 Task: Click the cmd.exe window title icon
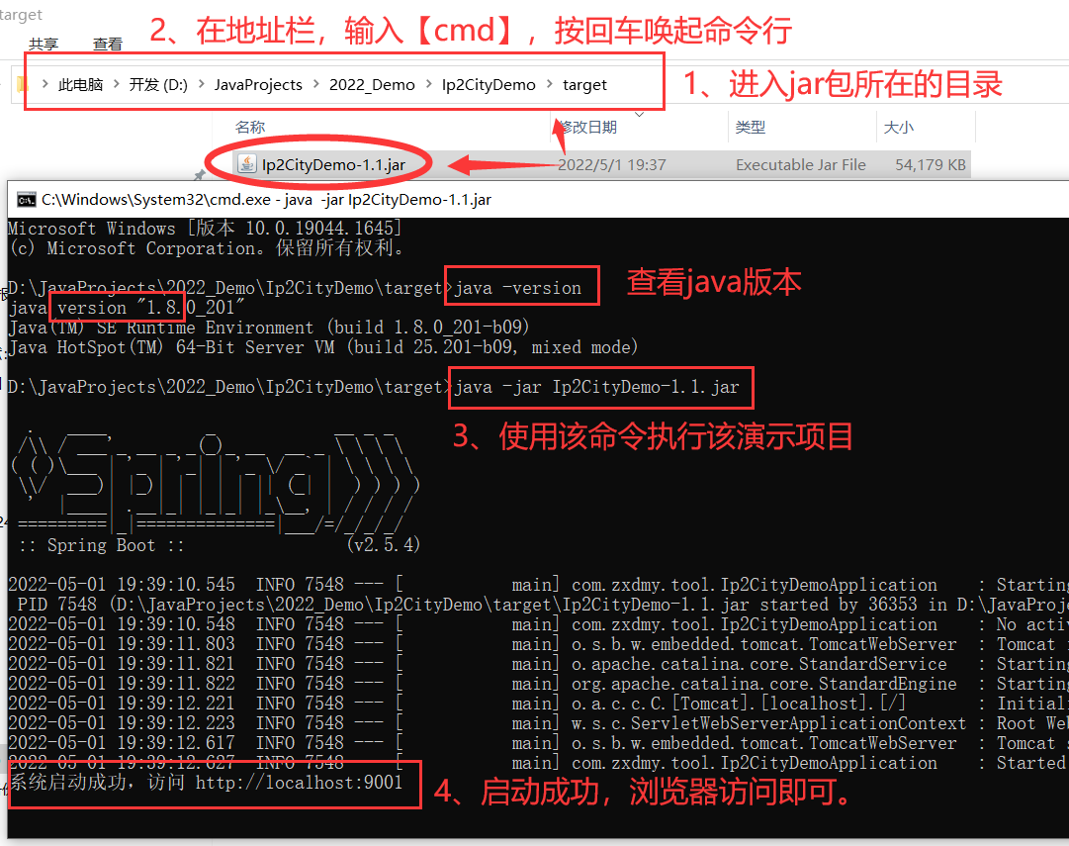point(27,200)
